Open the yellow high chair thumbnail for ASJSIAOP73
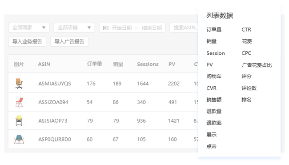 pyautogui.click(x=19, y=121)
